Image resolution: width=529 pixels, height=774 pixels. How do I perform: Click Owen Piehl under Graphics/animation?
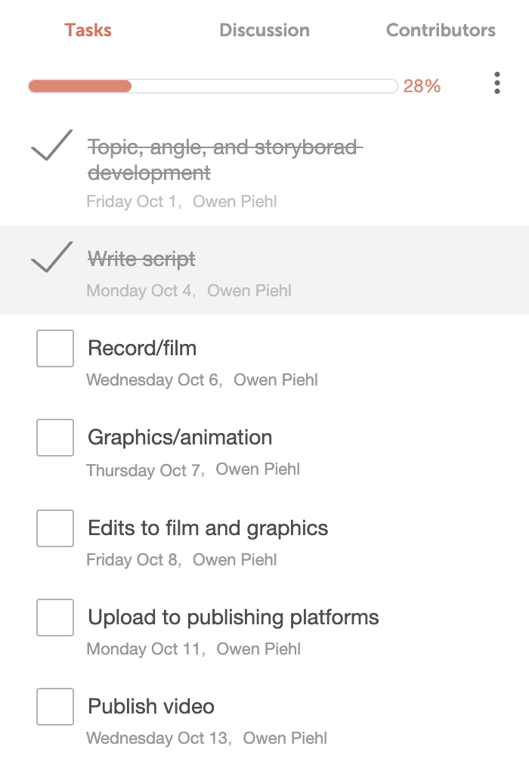[258, 469]
